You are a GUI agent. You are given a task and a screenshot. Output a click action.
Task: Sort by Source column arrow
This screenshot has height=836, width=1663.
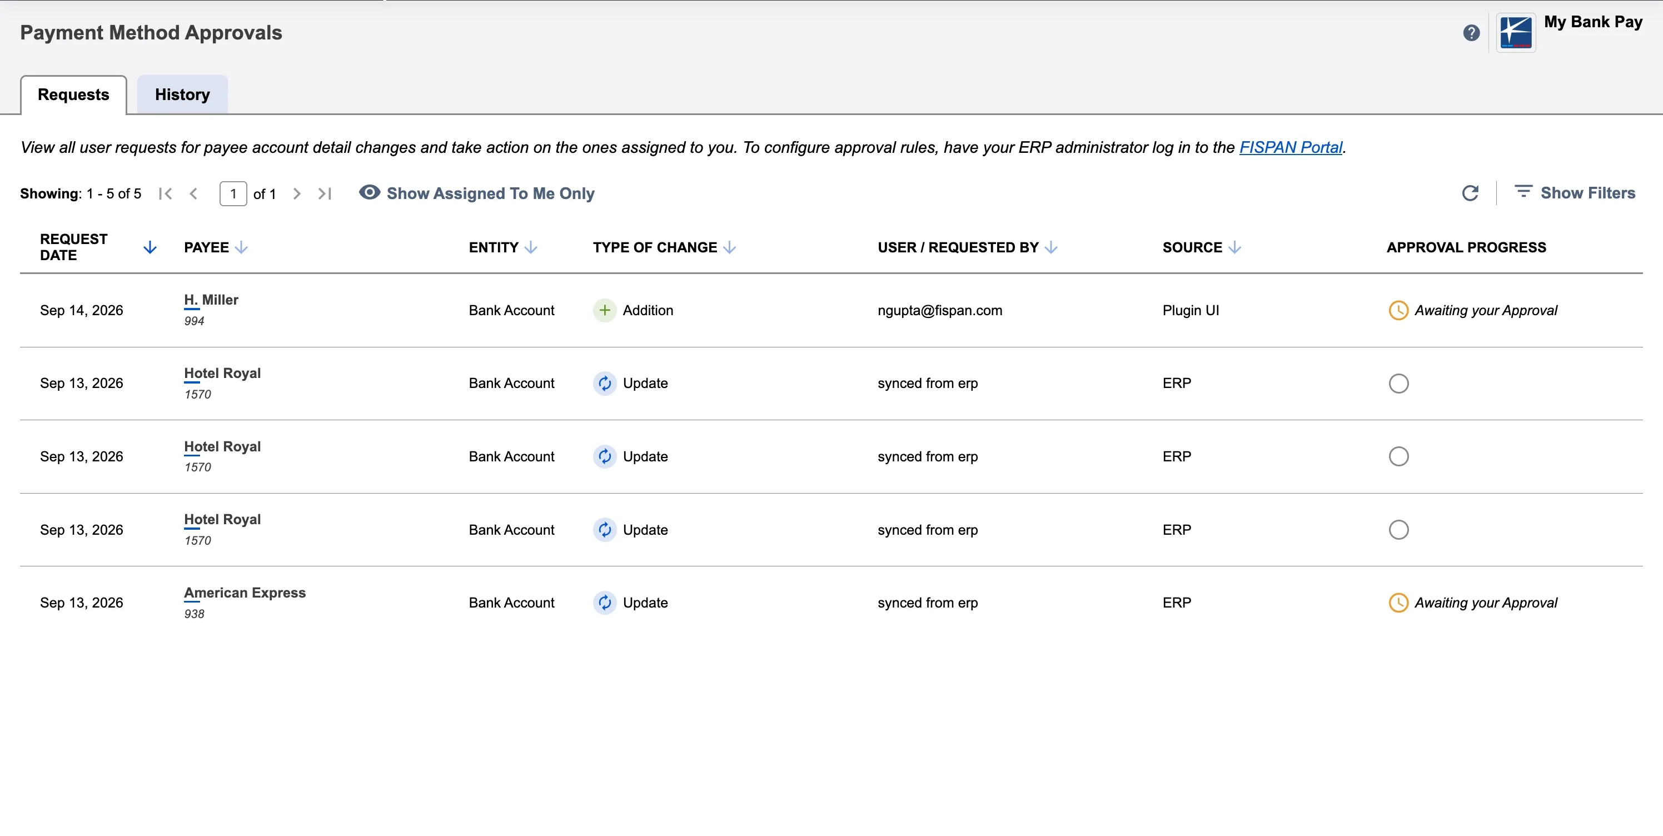pyautogui.click(x=1234, y=247)
